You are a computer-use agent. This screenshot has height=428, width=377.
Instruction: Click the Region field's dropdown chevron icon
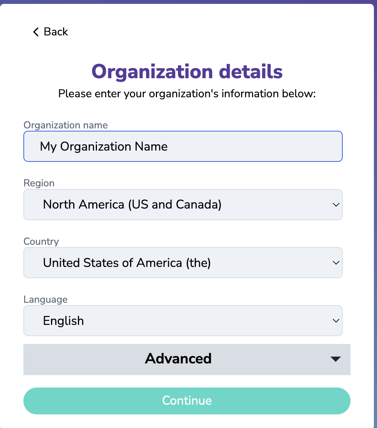click(336, 205)
